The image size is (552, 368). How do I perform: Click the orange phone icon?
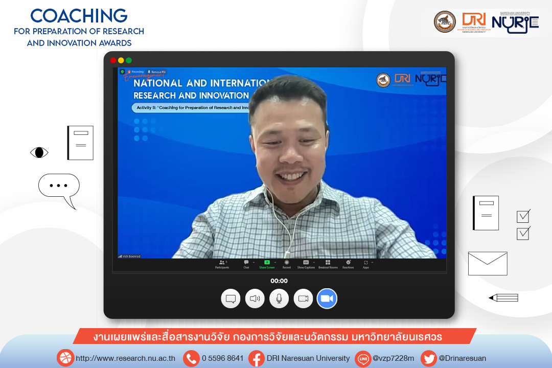click(x=192, y=358)
